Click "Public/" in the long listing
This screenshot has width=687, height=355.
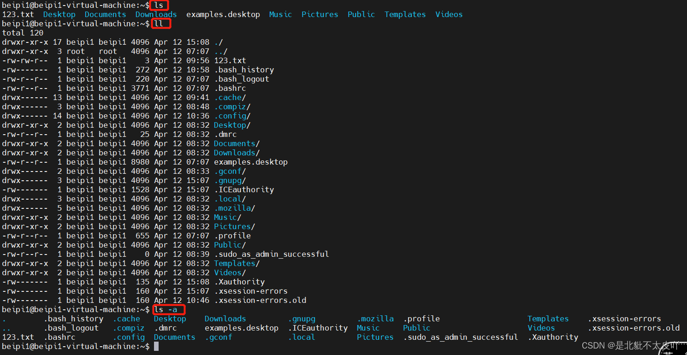pyautogui.click(x=230, y=245)
